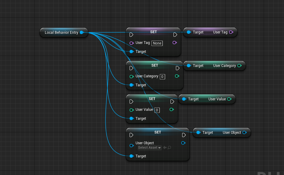This screenshot has width=284, height=175.
Task: Click User Object output pin on getter node
Action: (x=244, y=133)
